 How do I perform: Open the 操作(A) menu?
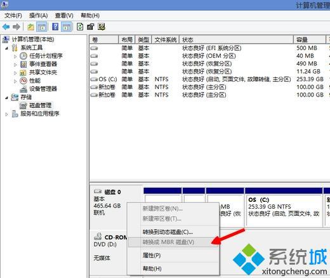38,16
